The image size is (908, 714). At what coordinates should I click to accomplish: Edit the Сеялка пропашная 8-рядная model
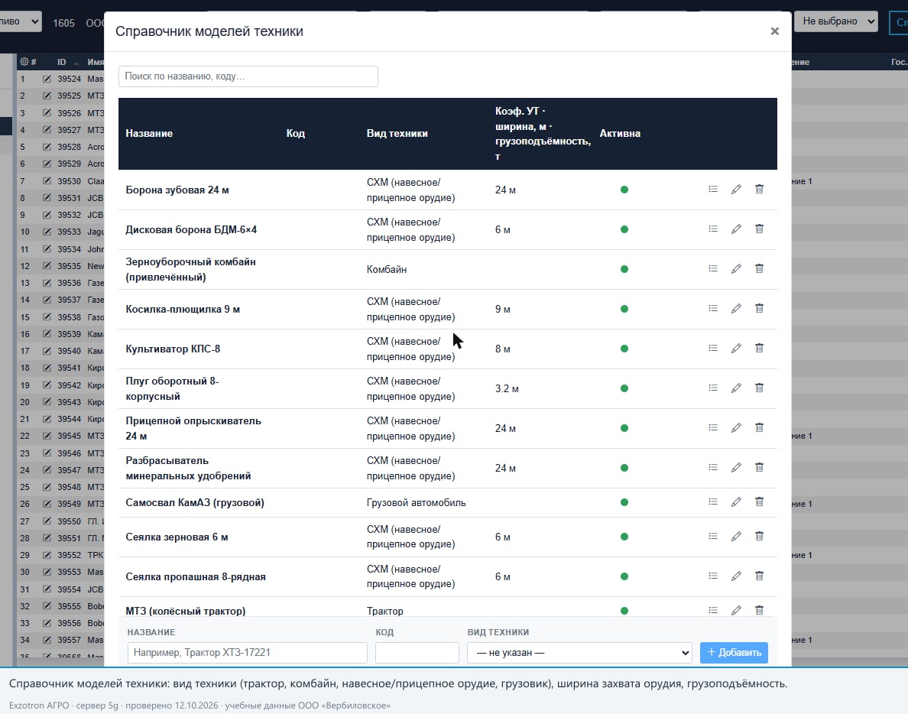(736, 576)
